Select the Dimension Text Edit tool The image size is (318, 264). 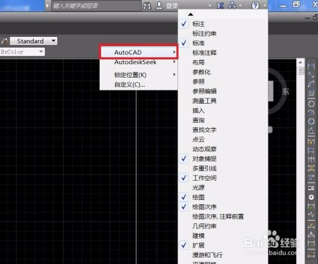(x=311, y=235)
